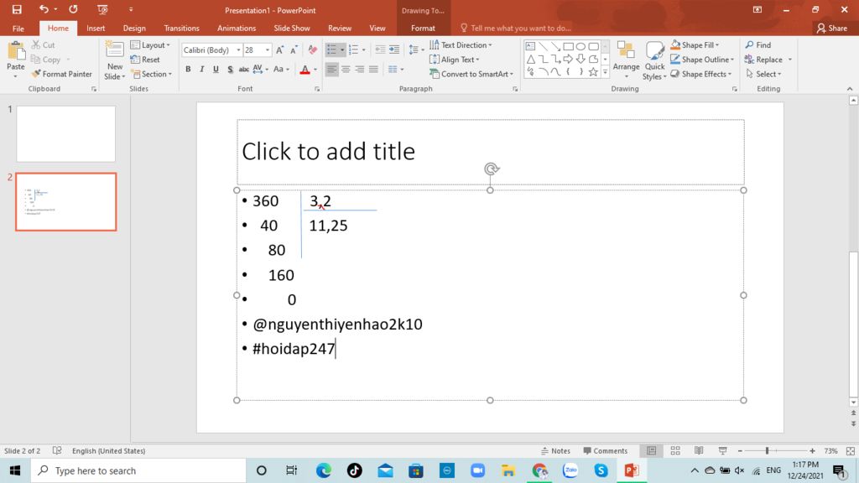Click the Undo arrow icon
859x483 pixels.
click(x=44, y=8)
